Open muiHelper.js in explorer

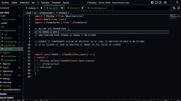coord(10,60)
